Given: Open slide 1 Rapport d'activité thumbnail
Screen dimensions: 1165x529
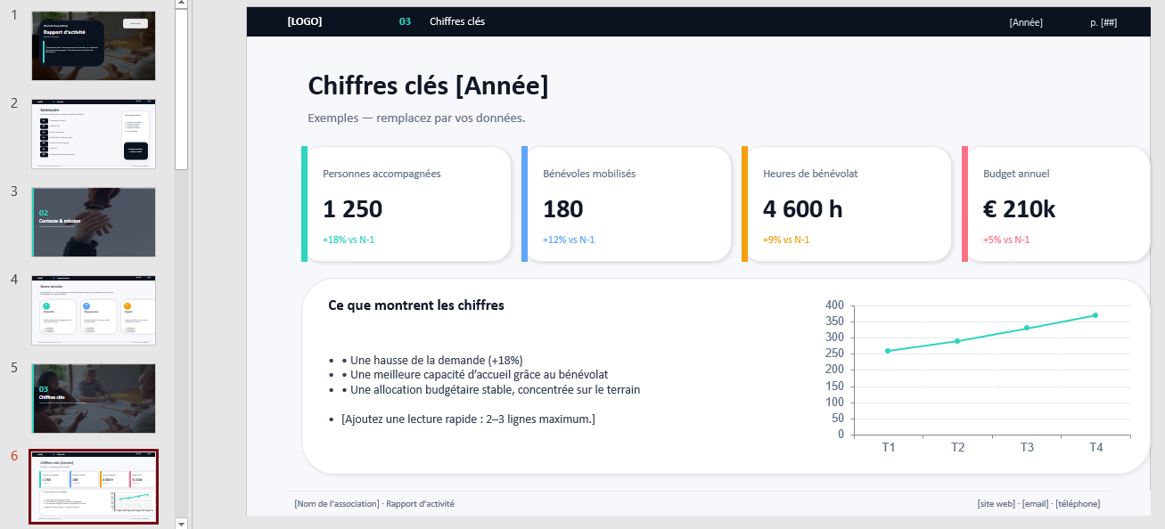Looking at the screenshot, I should point(94,46).
